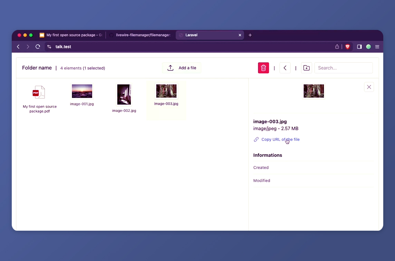Create a new folder with the folder-plus icon

tap(306, 68)
